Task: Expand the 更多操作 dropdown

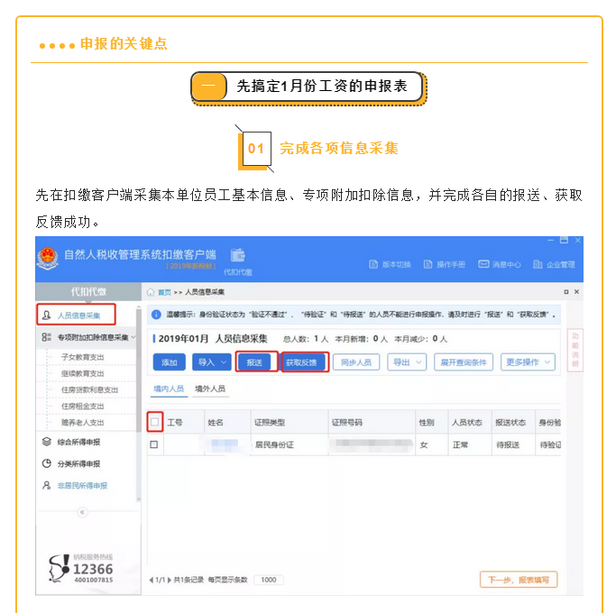Action: click(528, 362)
